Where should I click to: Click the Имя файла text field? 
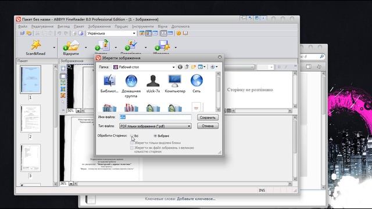155,117
